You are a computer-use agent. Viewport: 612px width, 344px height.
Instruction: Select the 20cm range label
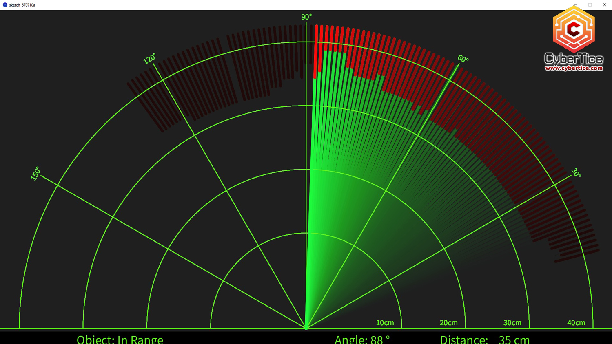[x=448, y=323]
